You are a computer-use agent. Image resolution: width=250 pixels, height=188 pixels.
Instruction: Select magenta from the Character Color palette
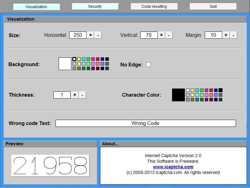click(x=206, y=90)
